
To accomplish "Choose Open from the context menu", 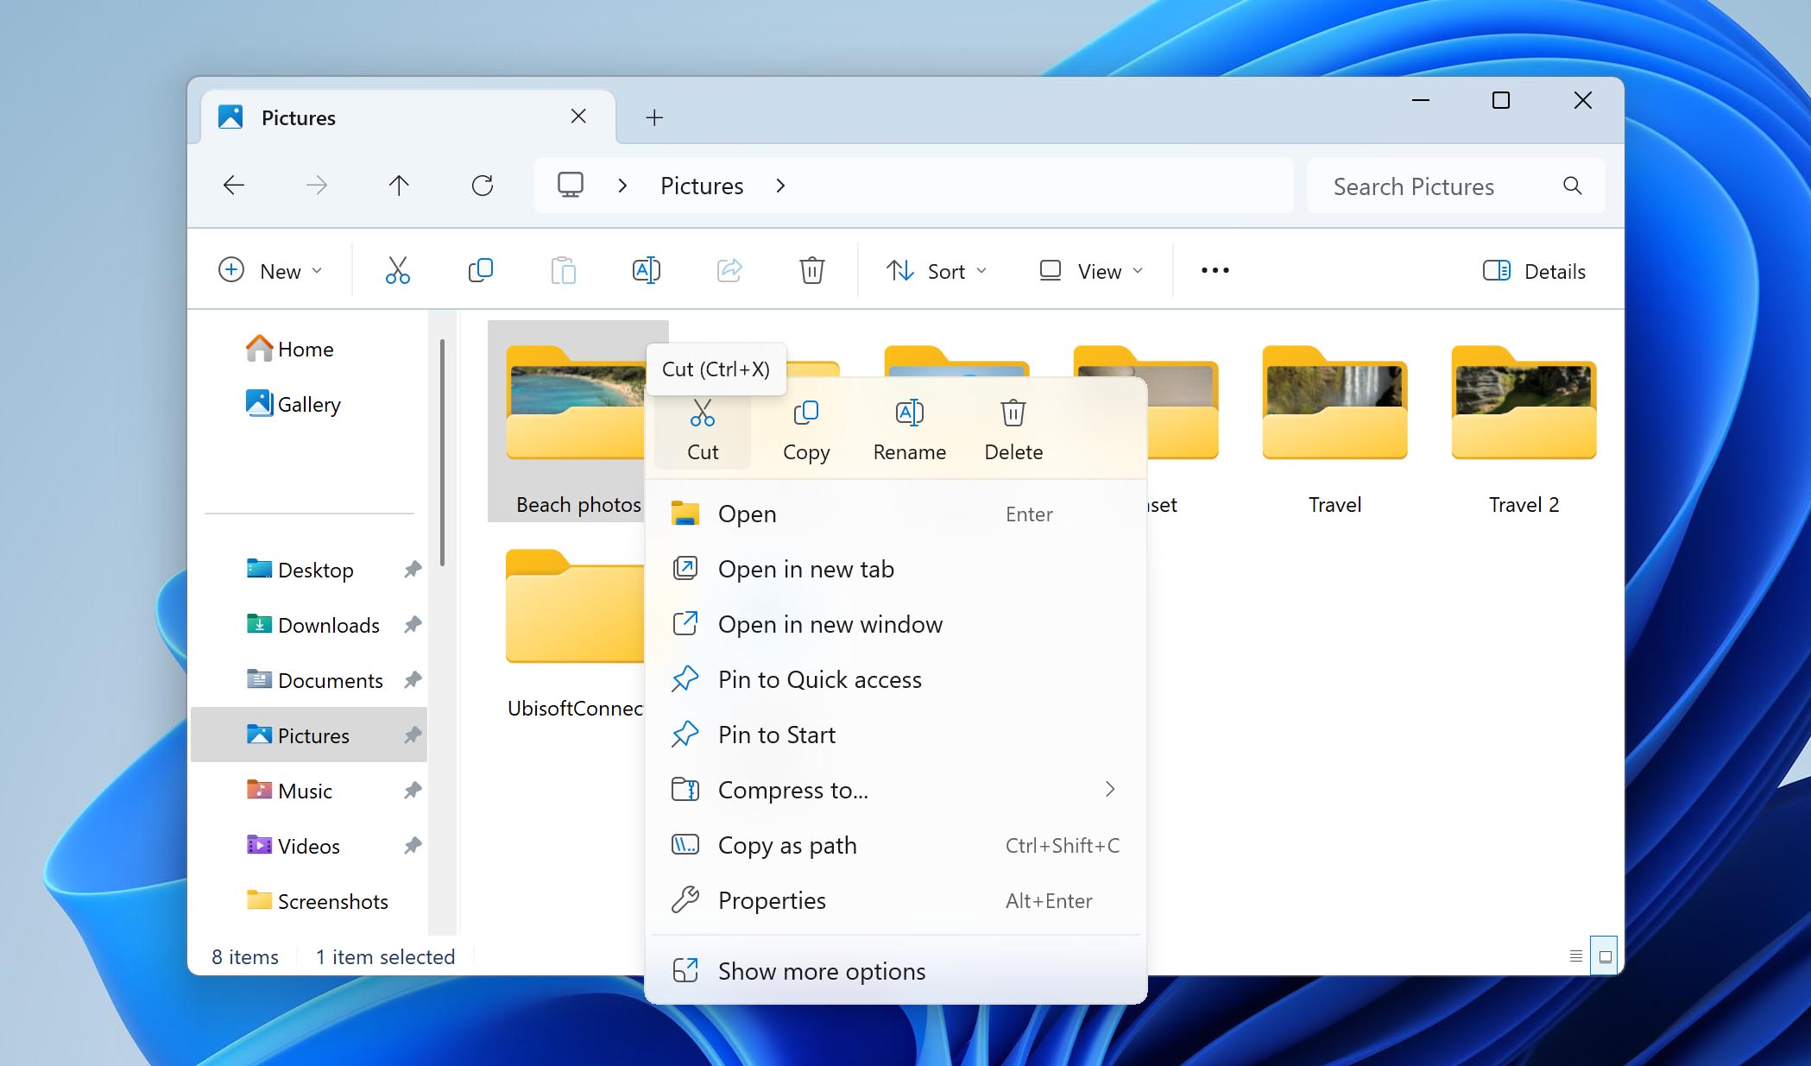I will click(896, 514).
